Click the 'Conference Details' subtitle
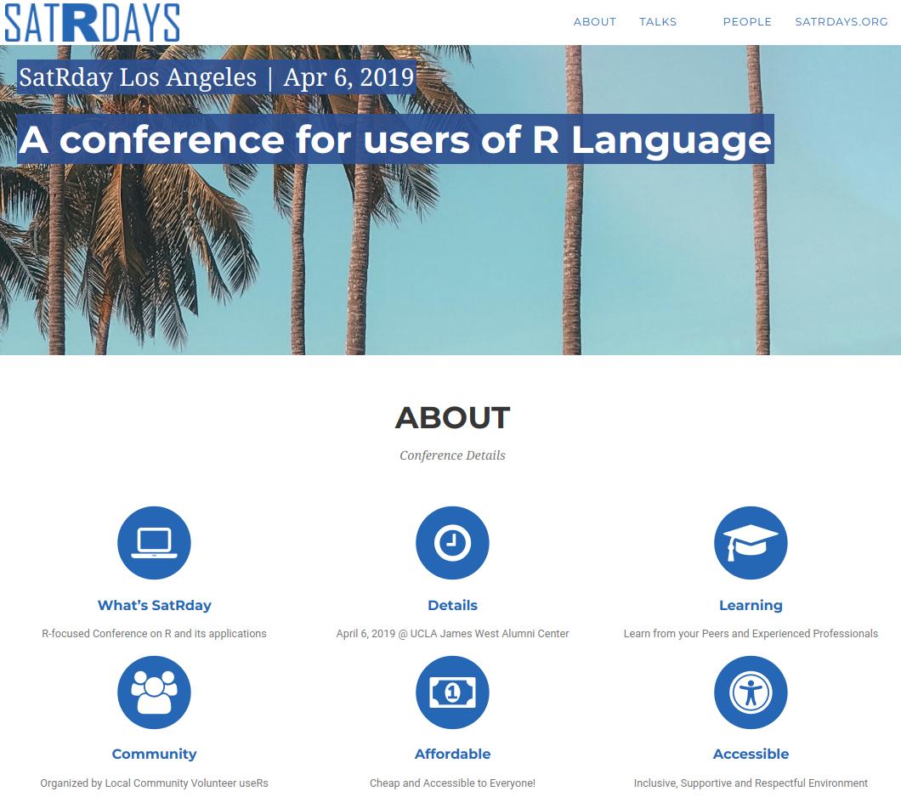The width and height of the screenshot is (901, 797). tap(452, 455)
